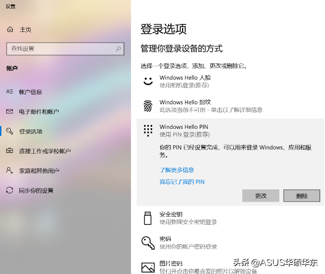Open the 了解更多信息 link
325x274 pixels.
pyautogui.click(x=177, y=170)
